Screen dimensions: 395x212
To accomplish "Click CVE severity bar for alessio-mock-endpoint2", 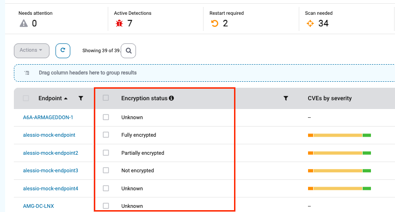I will [339, 153].
